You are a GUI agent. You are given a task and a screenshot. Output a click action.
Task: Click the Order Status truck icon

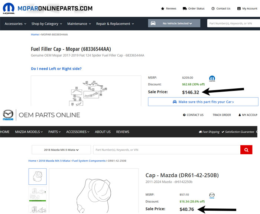click(185, 9)
